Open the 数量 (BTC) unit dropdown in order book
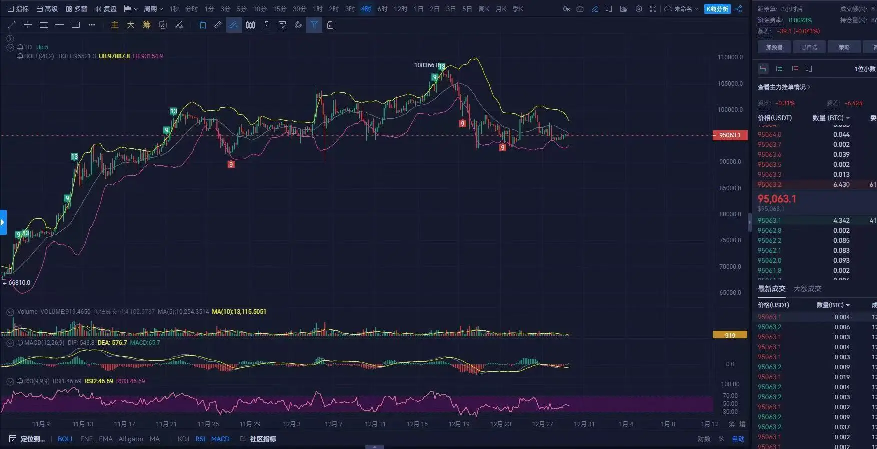The height and width of the screenshot is (449, 877). pyautogui.click(x=831, y=118)
